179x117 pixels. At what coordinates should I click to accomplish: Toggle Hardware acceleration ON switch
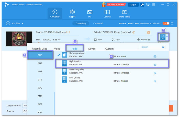tap(166, 23)
